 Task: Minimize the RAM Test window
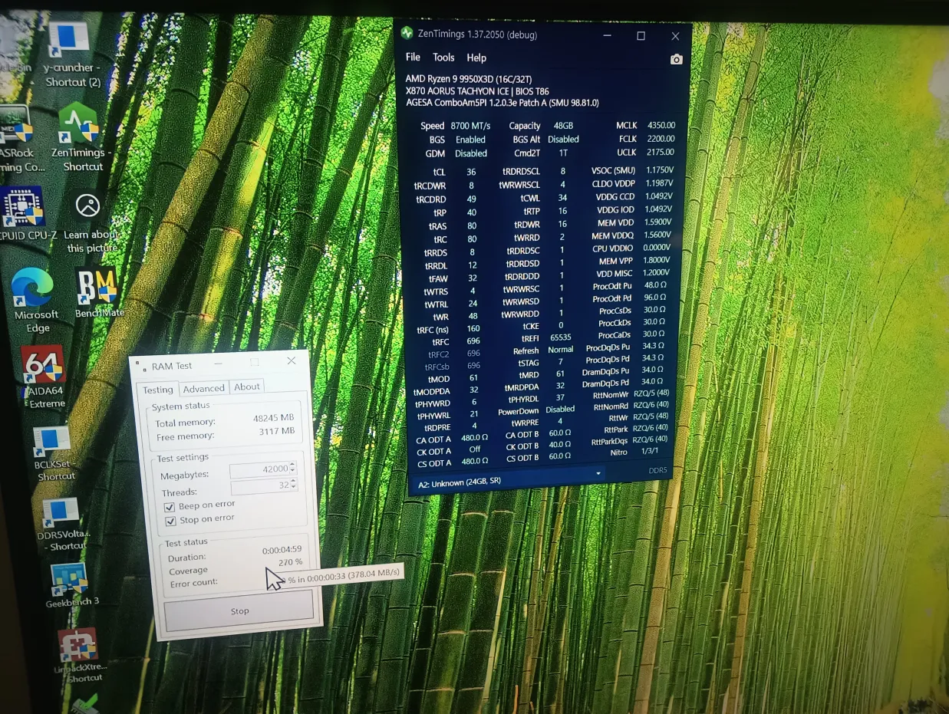(218, 363)
